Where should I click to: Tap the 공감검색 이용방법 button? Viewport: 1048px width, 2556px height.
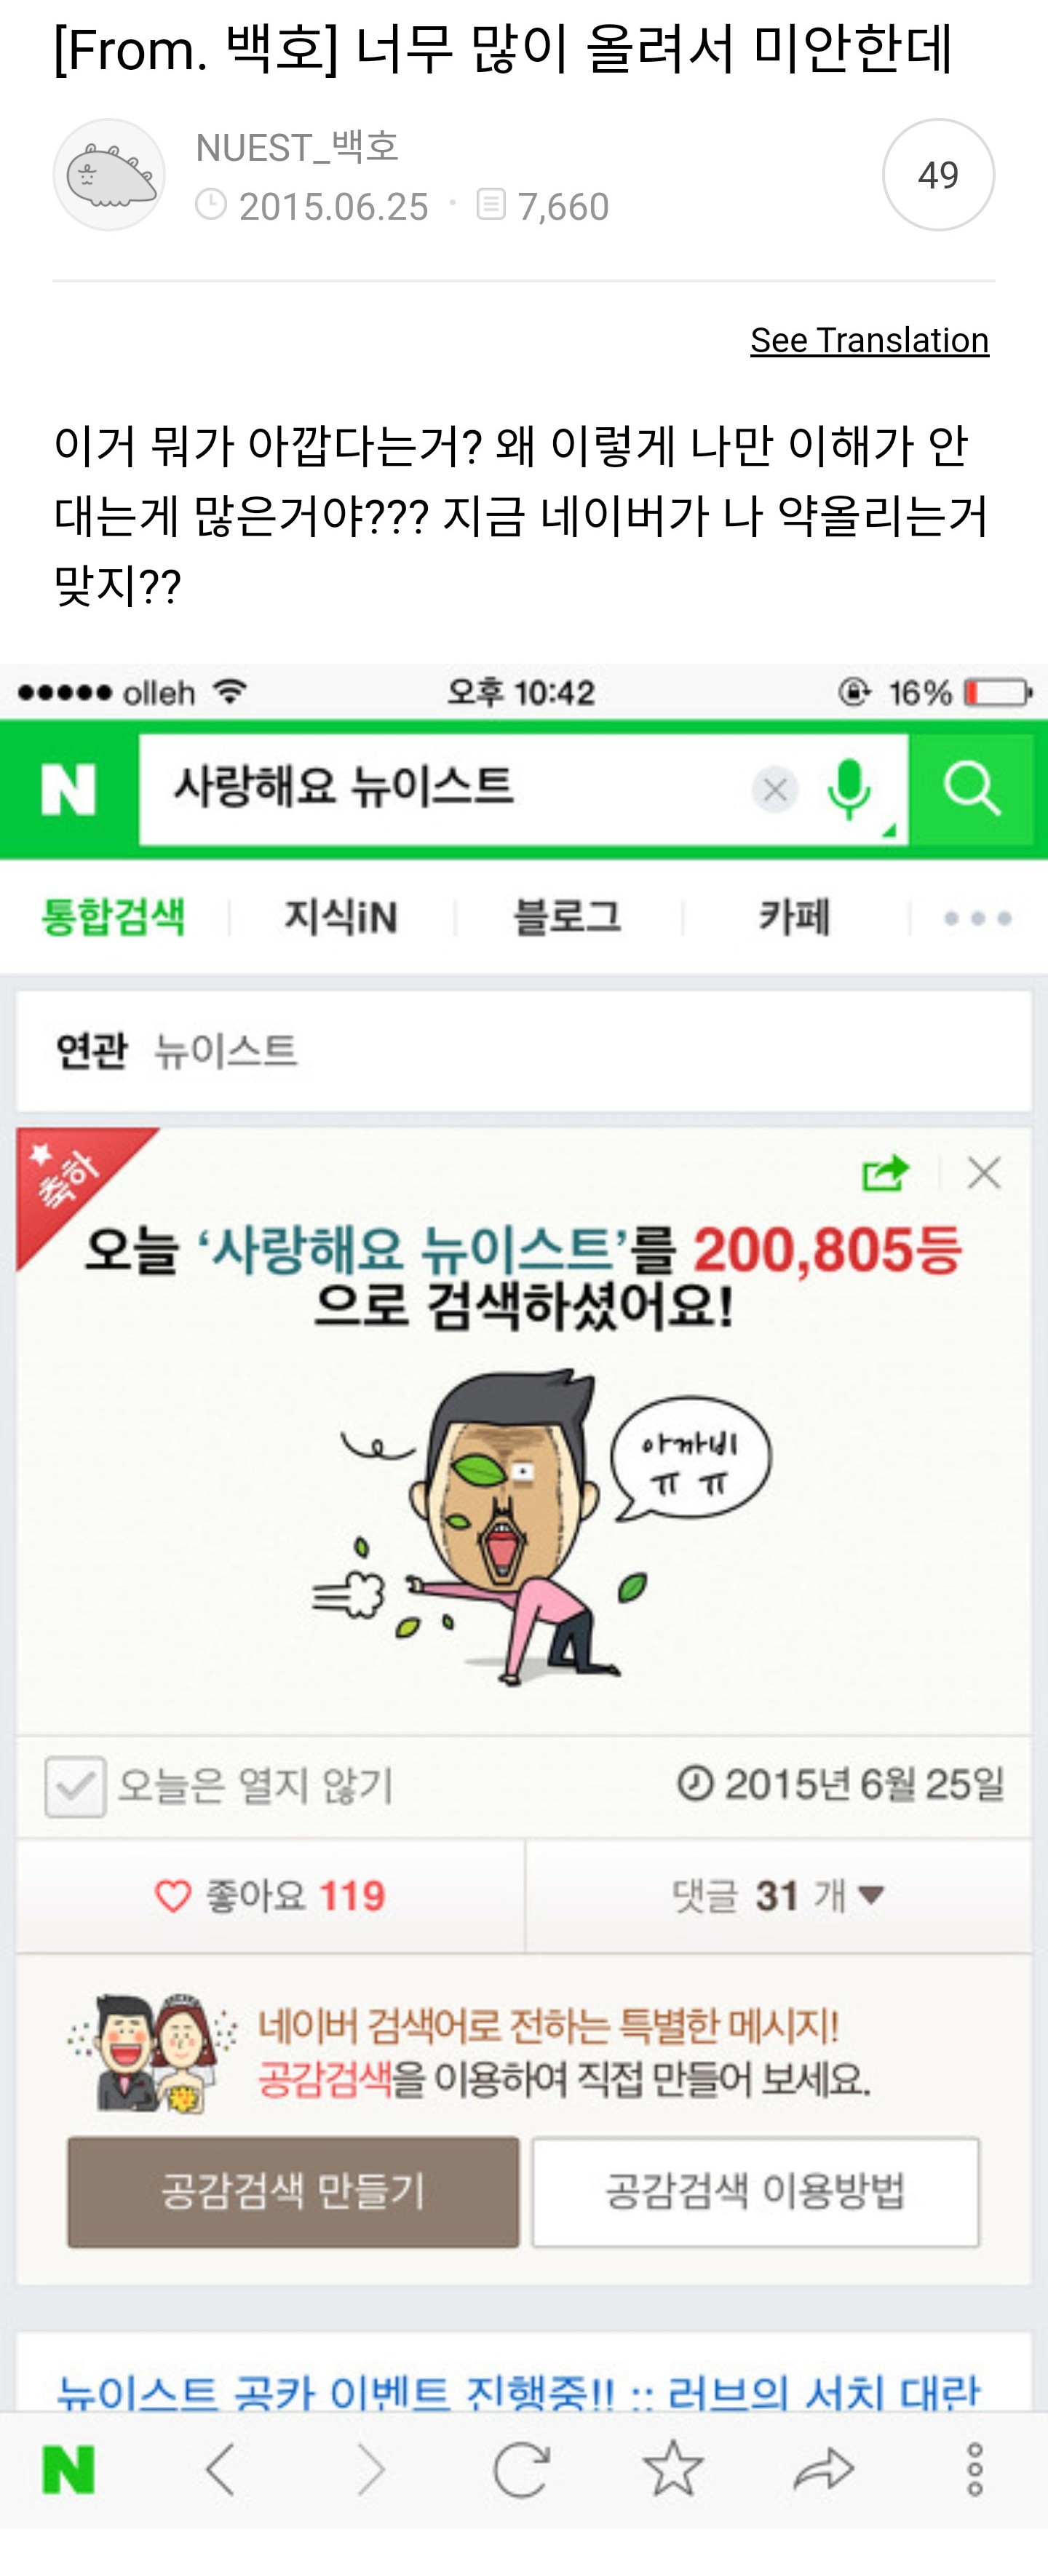pyautogui.click(x=755, y=2192)
